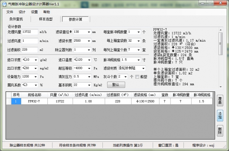Click the application icon in title bar
Image resolution: width=229 pixels, height=151 pixels.
(5, 4)
